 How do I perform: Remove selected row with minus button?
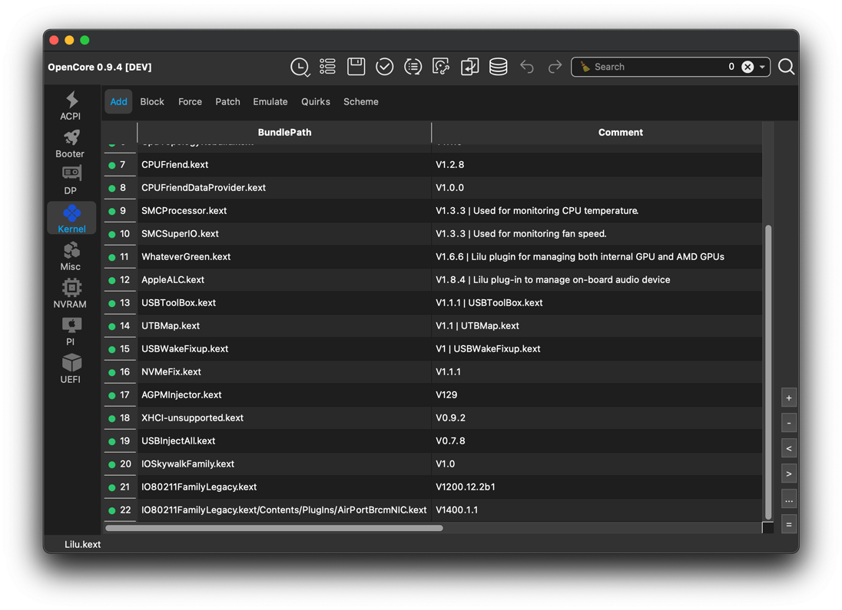[789, 424]
